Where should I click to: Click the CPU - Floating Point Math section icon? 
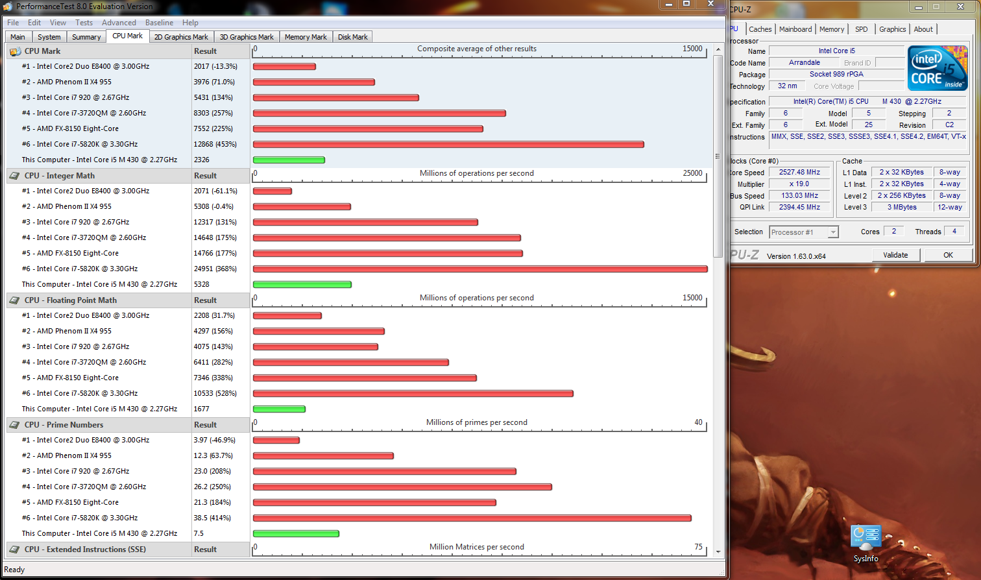pos(15,300)
